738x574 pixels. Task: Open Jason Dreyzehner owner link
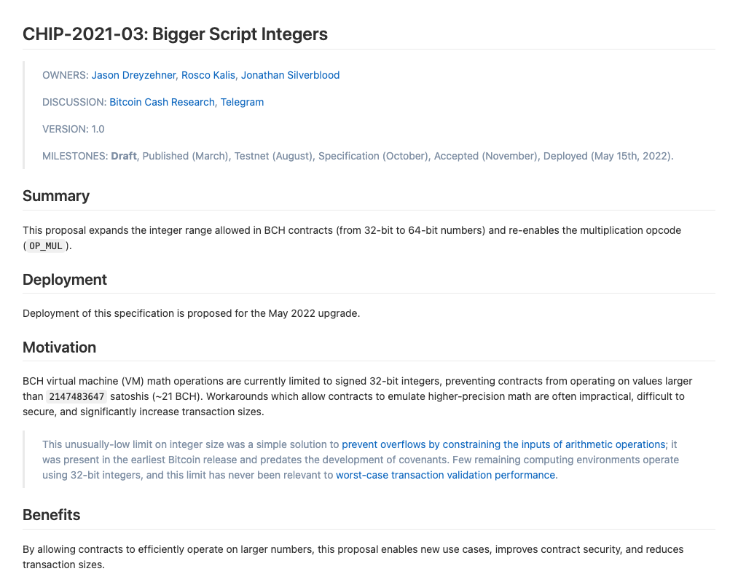[x=133, y=75]
